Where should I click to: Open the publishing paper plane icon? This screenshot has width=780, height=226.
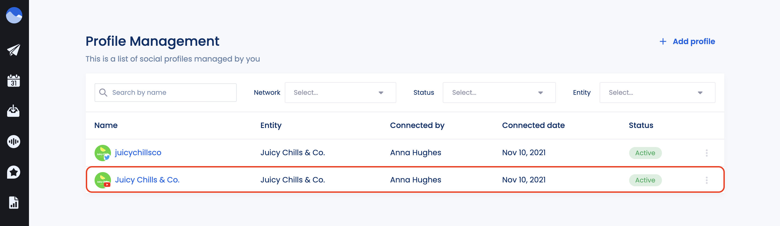coord(14,50)
